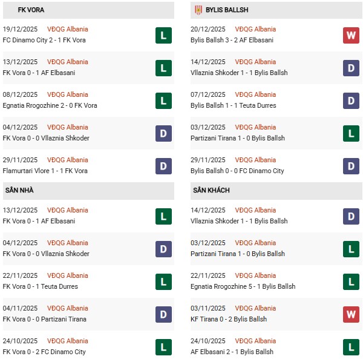Select the L badge for AF Elbasani 2 - 1 Bylis Ballsh
This screenshot has height=359, width=363.
coord(351,347)
